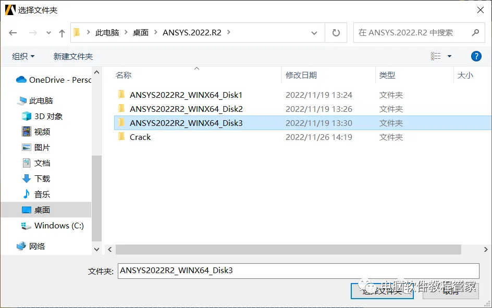Viewport: 492px width, 308px height.
Task: Sort by the 修改日期 column header
Action: (x=301, y=75)
